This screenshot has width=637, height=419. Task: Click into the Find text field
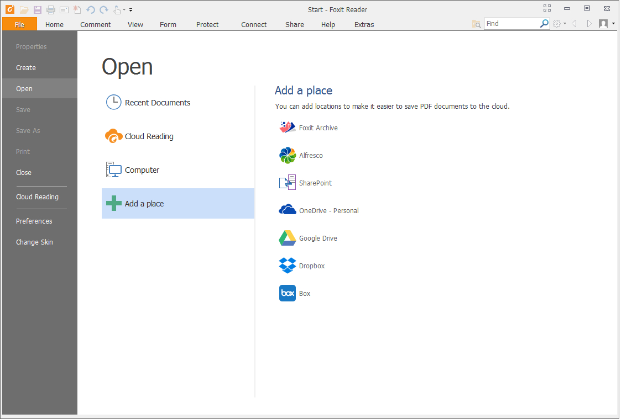click(x=511, y=24)
